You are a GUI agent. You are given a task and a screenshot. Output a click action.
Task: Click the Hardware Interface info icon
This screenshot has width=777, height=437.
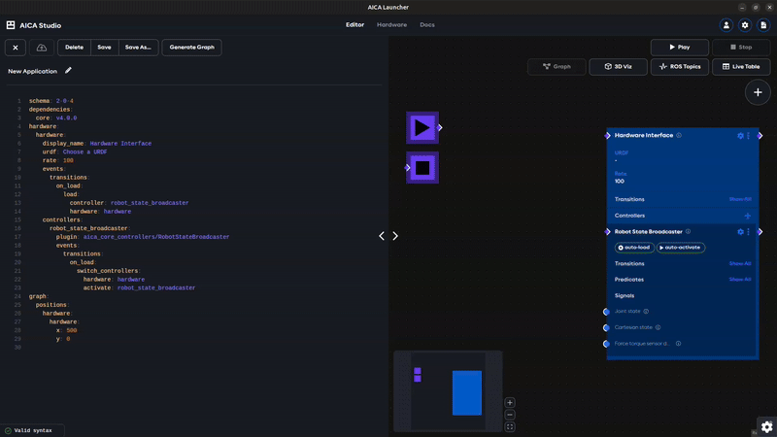pyautogui.click(x=679, y=135)
